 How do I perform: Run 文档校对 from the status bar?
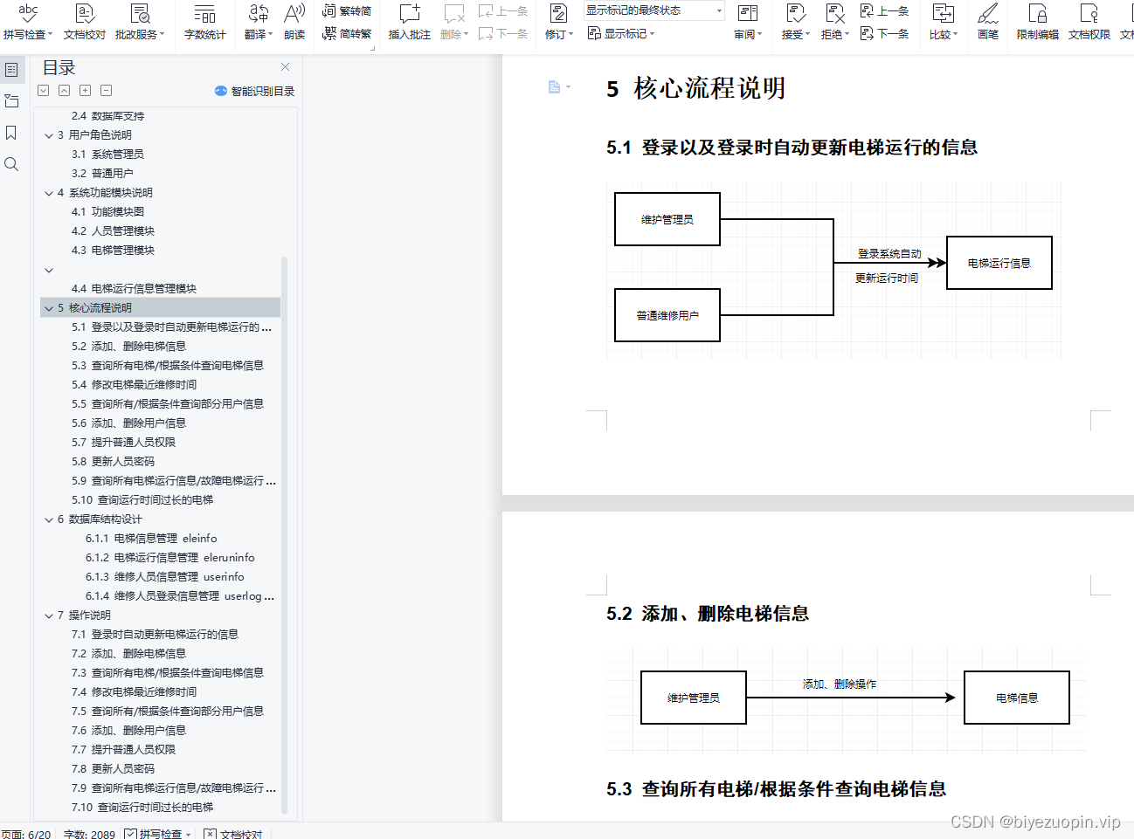(232, 835)
